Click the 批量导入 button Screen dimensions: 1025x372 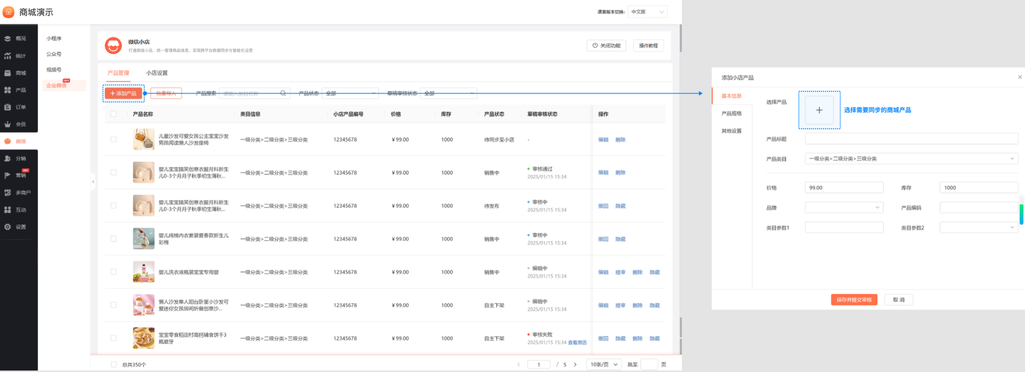click(166, 93)
